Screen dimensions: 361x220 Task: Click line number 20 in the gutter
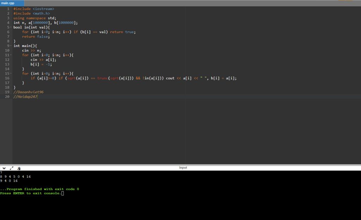(7, 97)
